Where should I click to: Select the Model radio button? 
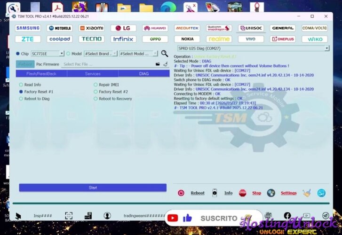[68, 54]
